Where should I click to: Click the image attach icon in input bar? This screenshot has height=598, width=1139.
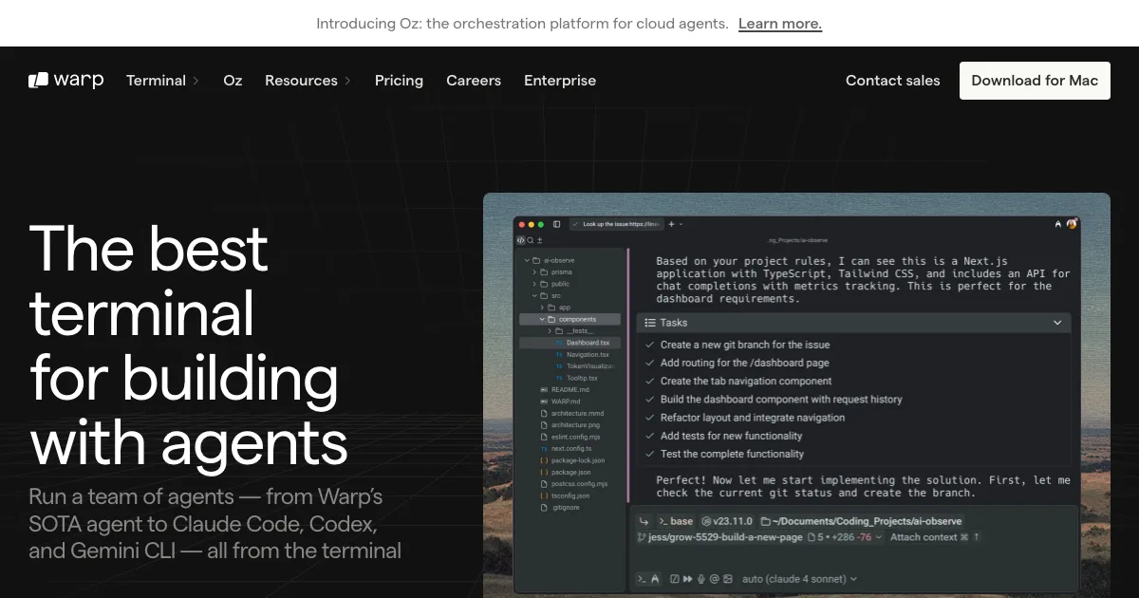coord(728,579)
